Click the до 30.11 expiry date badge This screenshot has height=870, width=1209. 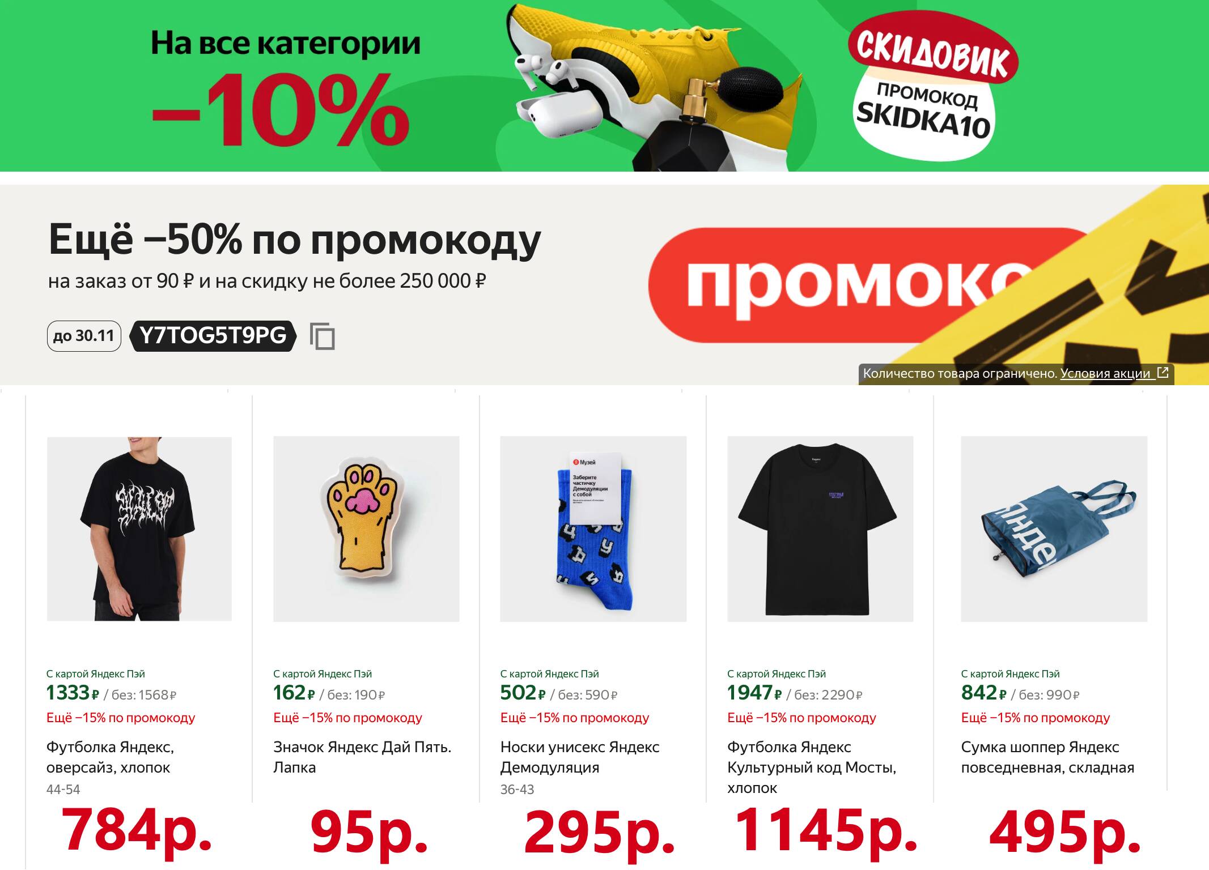pos(84,336)
